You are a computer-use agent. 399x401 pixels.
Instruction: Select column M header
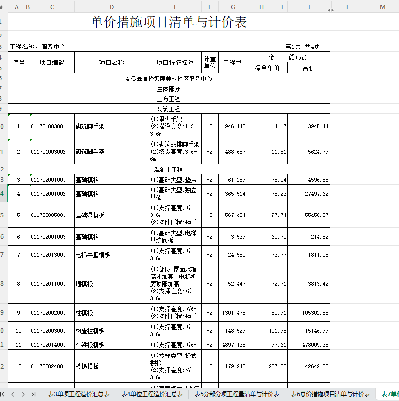383,7
